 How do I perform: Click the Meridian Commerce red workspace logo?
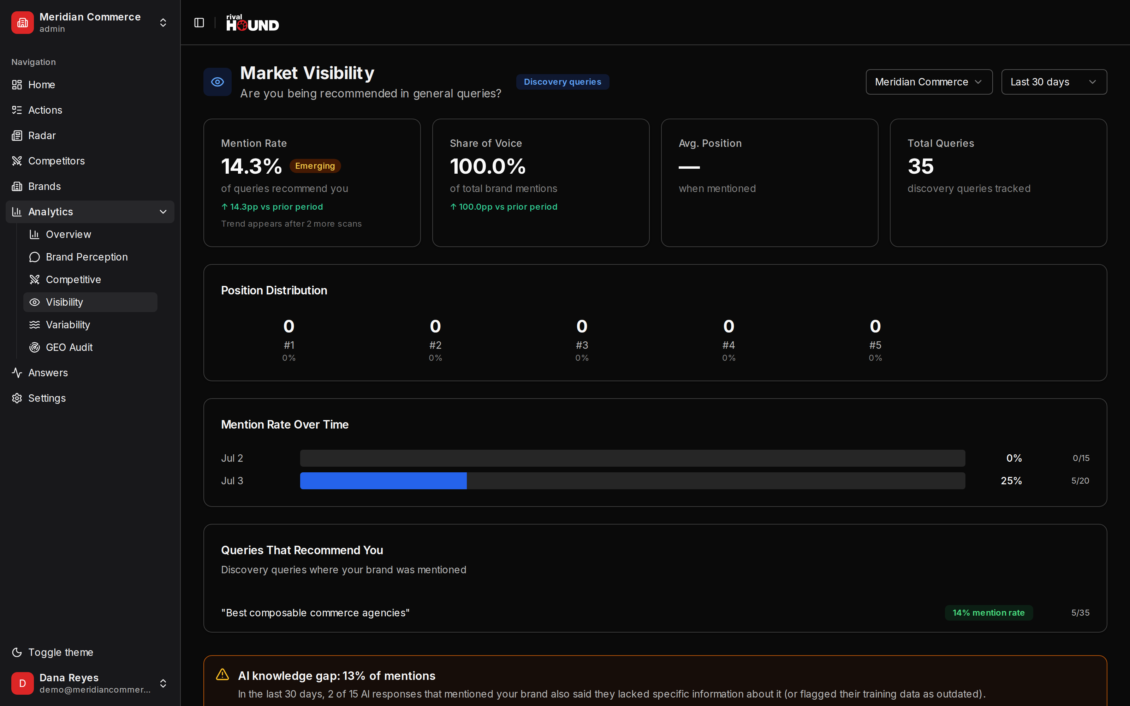22,22
